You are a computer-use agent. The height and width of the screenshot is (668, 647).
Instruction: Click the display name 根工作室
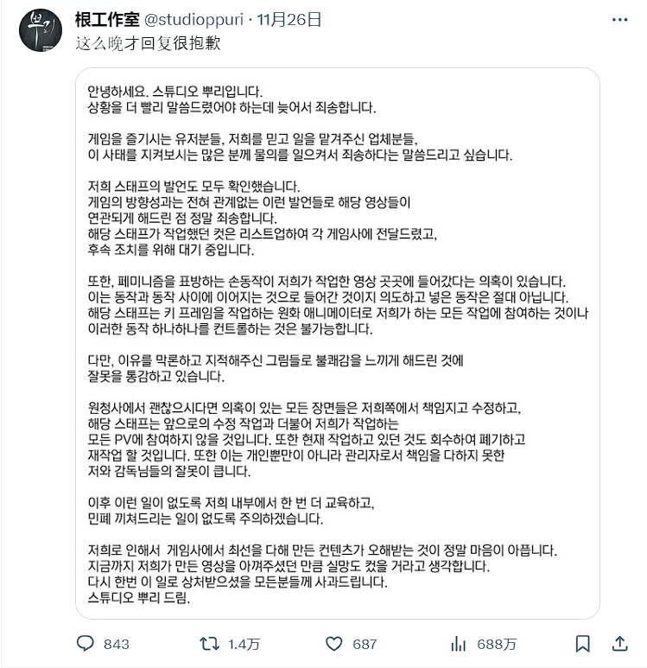[107, 20]
